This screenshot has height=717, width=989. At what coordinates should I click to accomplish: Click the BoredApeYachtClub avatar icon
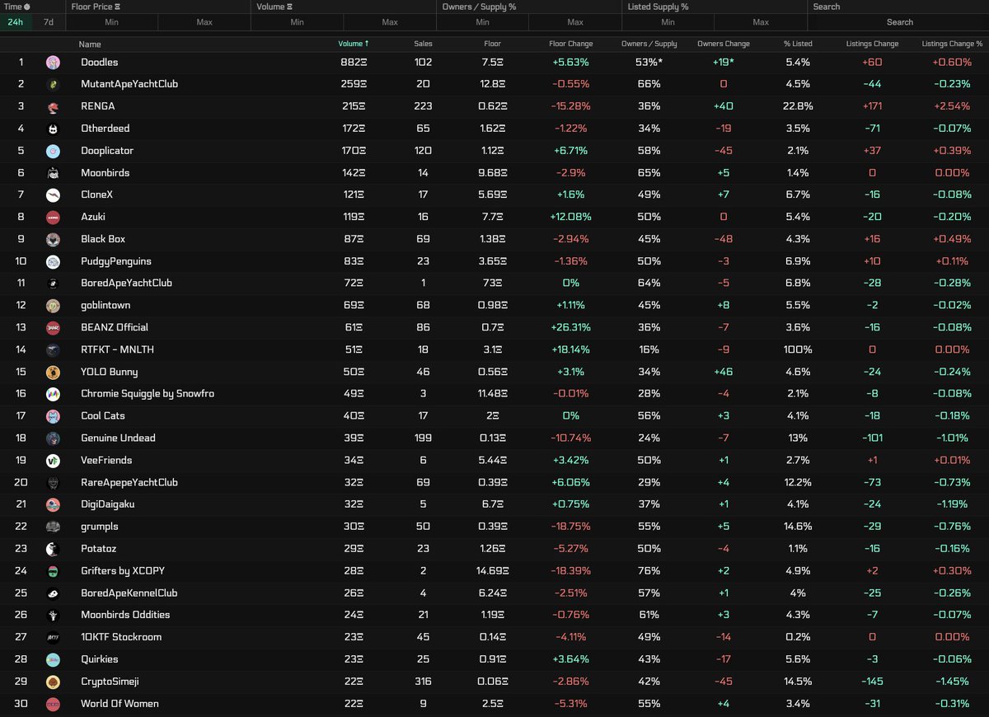(53, 284)
